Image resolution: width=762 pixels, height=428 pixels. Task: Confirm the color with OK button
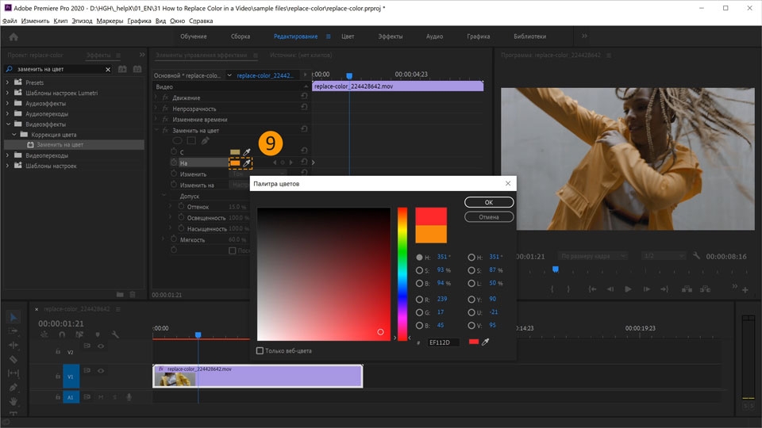(x=488, y=202)
